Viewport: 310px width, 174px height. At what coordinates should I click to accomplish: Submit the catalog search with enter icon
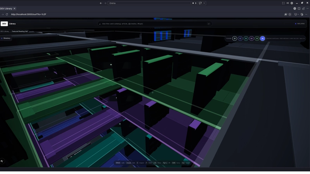[208, 24]
